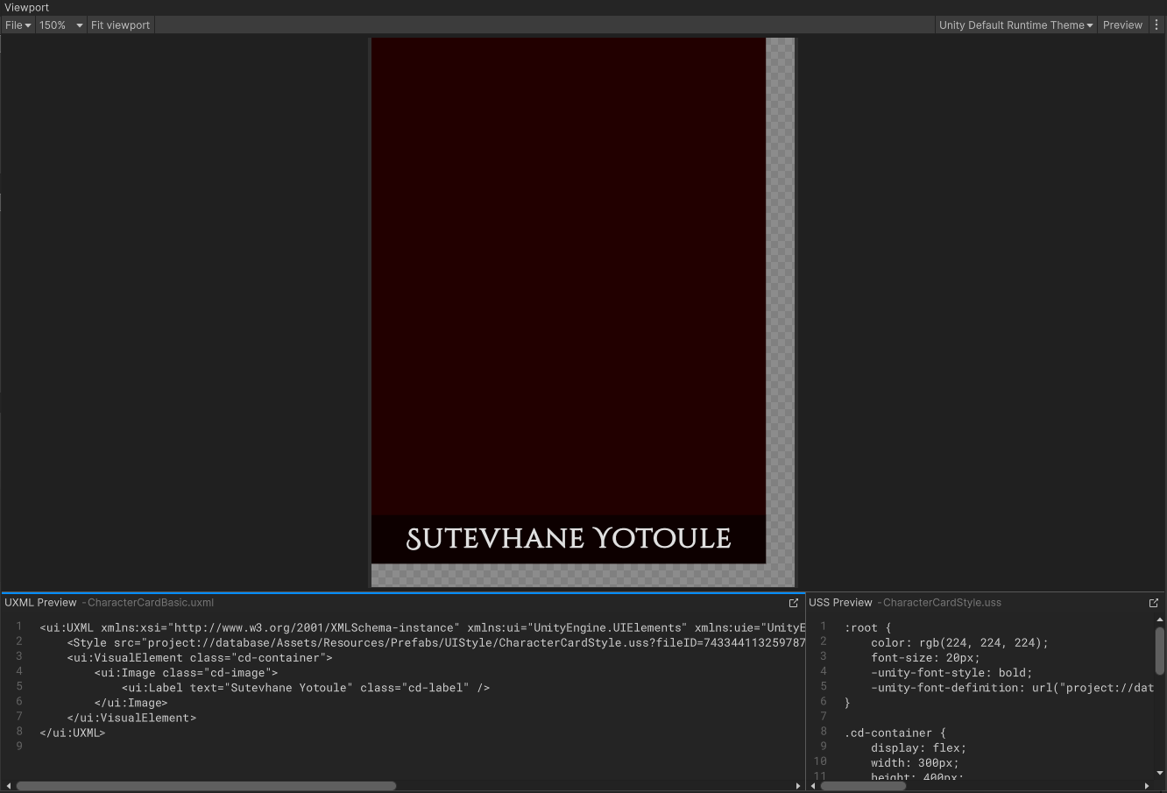Click the Fit viewport button

click(120, 25)
